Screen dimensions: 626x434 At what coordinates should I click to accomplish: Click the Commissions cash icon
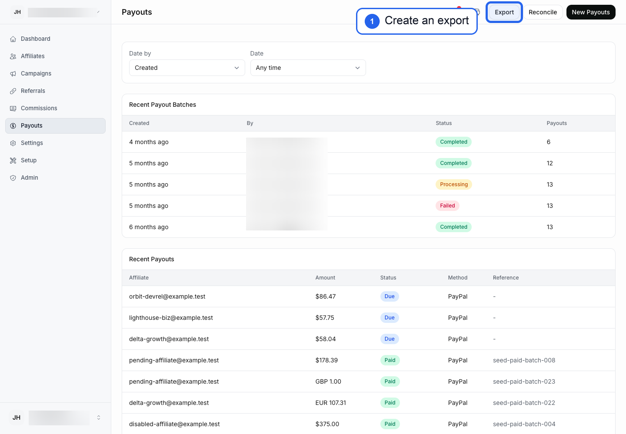pyautogui.click(x=13, y=108)
